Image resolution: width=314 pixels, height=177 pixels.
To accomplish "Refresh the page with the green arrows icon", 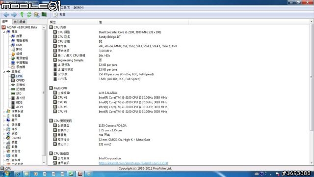I will pyautogui.click(x=29, y=14).
